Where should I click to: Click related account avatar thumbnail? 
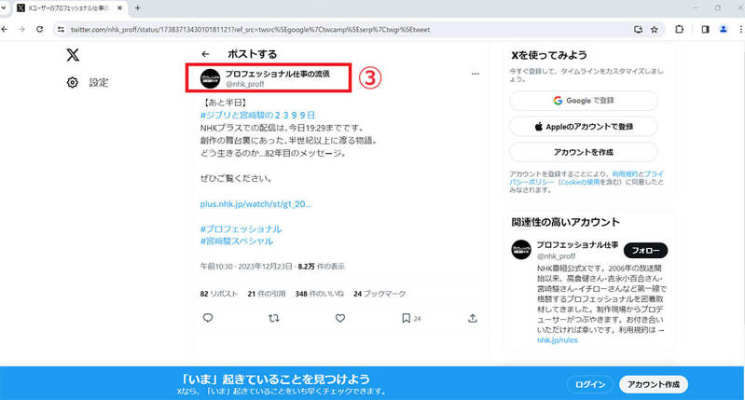[x=520, y=249]
